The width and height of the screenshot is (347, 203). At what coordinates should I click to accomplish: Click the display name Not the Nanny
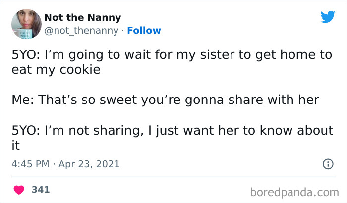82,17
